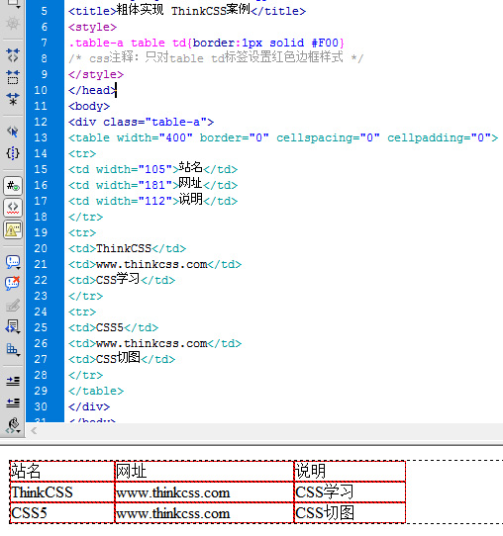Click line number 20 in gutter

click(41, 248)
